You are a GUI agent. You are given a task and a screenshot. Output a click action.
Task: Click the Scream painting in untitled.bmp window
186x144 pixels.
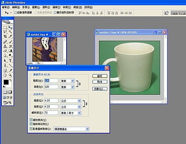pos(45,50)
